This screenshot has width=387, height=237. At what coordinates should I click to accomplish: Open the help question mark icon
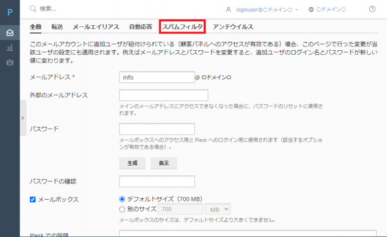tap(372, 9)
